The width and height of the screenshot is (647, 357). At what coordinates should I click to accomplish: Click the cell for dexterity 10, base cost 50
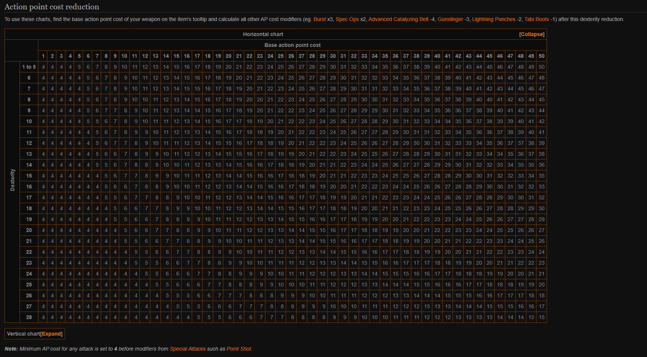click(x=541, y=121)
